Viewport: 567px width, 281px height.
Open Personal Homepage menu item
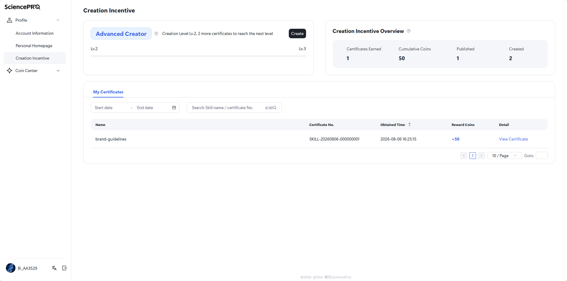pos(35,46)
